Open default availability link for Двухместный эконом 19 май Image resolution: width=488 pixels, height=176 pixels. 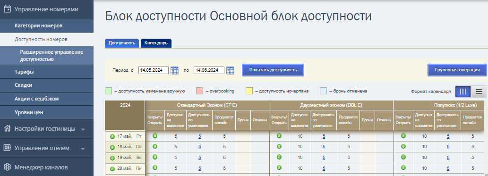[x=324, y=158]
